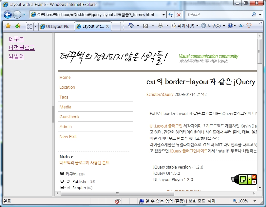This screenshot has height=207, width=266.
Task: Select the Scripter (87) category
Action: tap(82, 188)
